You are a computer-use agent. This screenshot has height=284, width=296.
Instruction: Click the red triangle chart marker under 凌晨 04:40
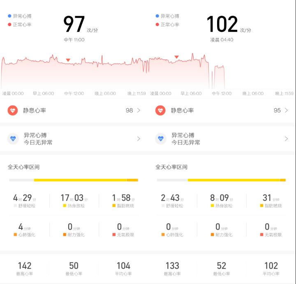point(176,57)
